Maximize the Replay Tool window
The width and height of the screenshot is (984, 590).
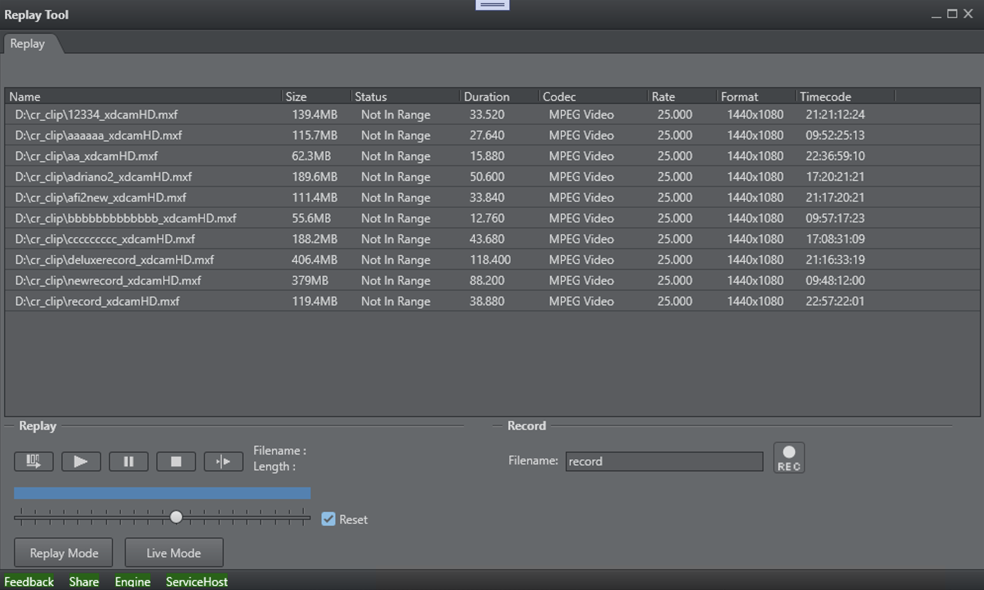952,14
